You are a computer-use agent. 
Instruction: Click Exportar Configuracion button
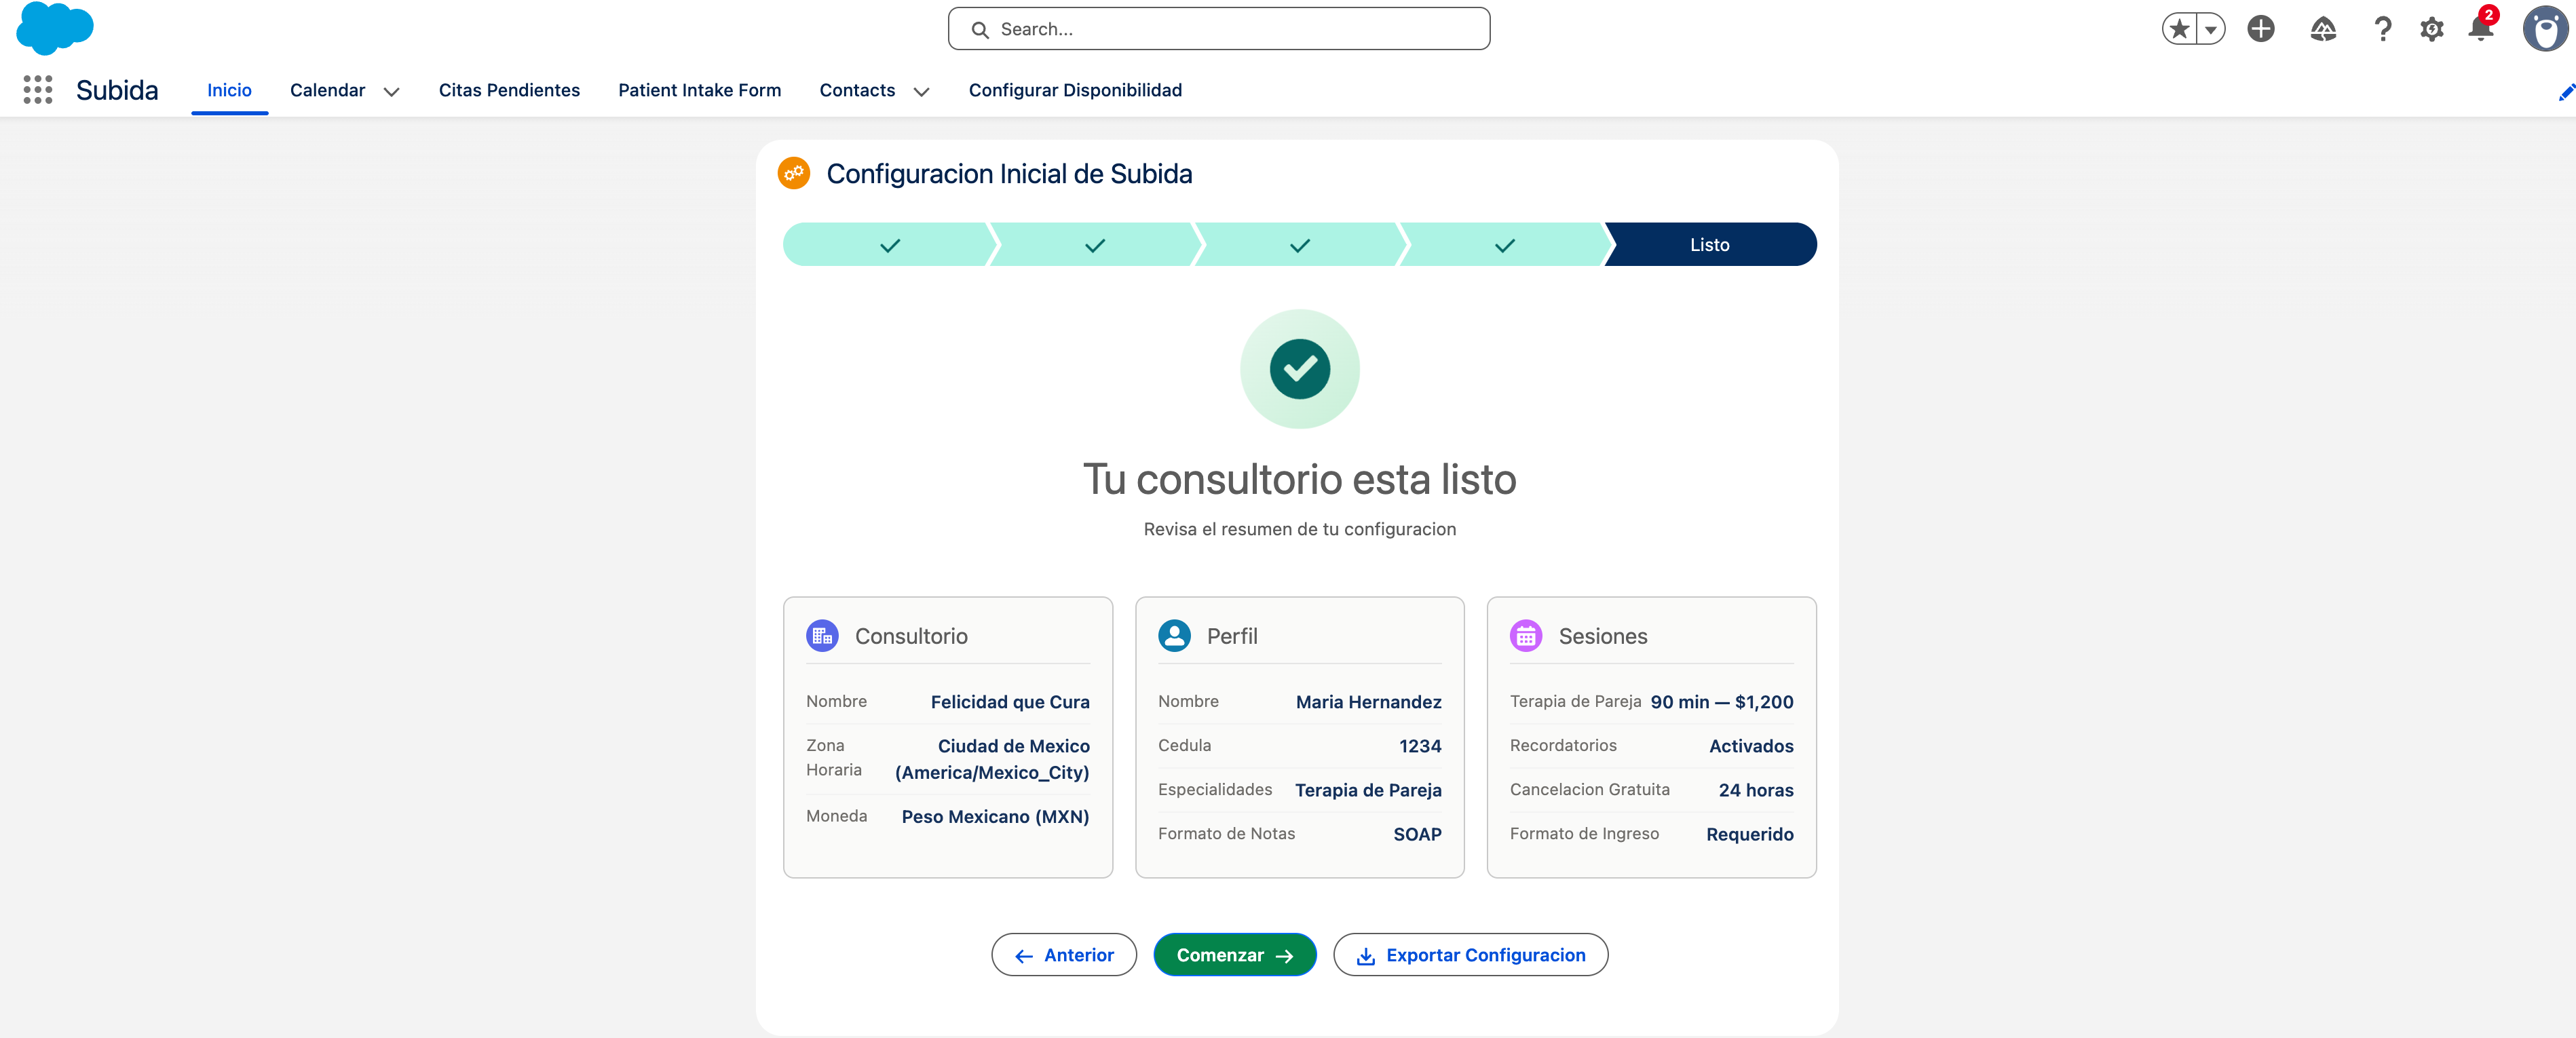[x=1470, y=955]
